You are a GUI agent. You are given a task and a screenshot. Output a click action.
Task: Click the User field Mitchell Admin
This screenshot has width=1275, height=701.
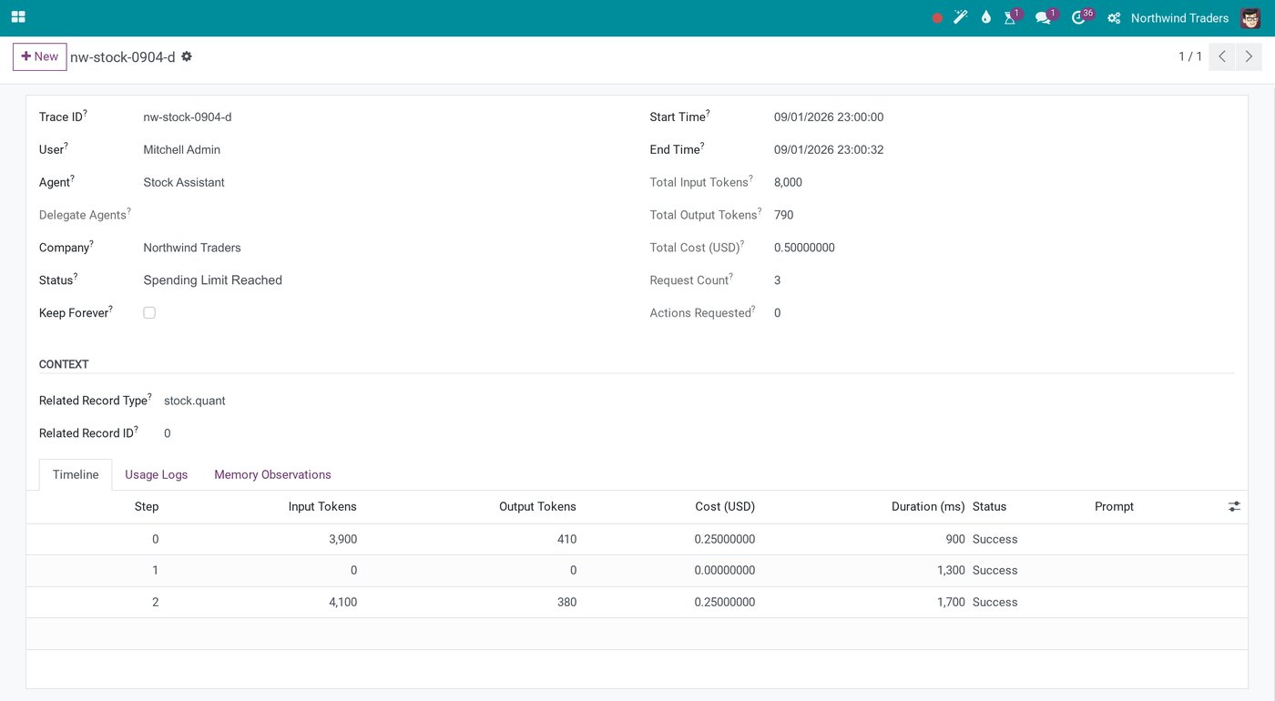click(x=182, y=149)
